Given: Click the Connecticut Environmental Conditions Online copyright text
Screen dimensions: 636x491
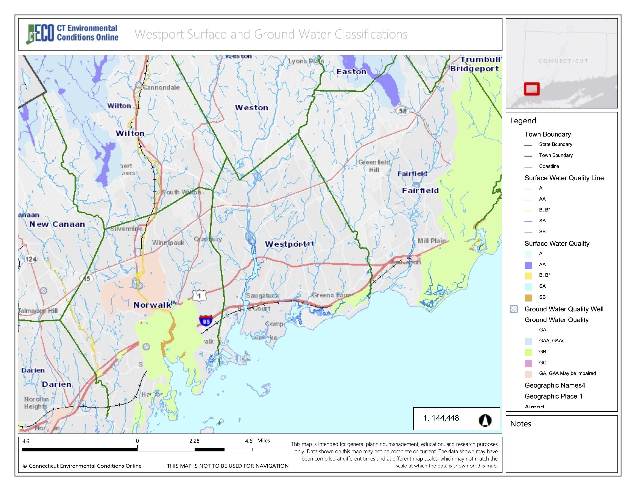Looking at the screenshot, I should [x=82, y=466].
